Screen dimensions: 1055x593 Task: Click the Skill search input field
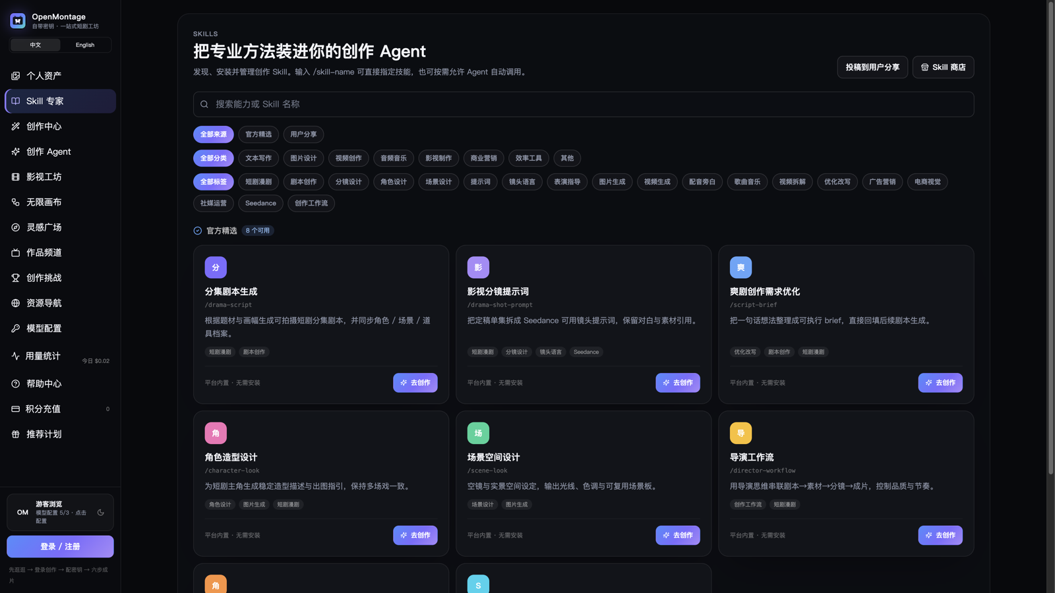point(584,104)
